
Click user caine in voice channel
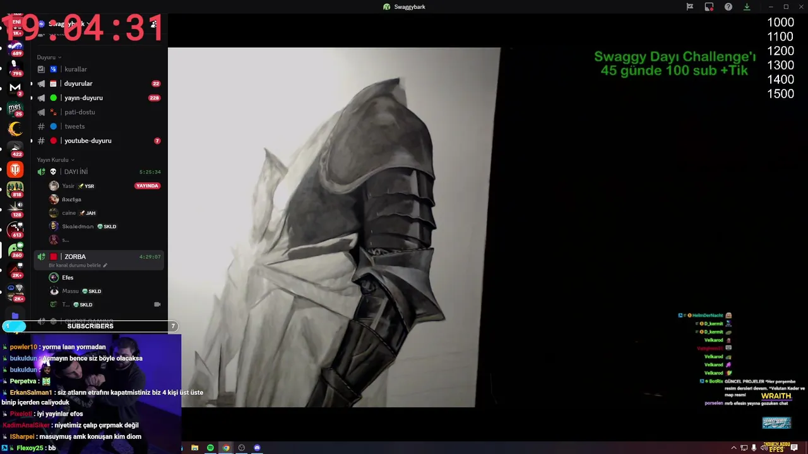pos(69,213)
